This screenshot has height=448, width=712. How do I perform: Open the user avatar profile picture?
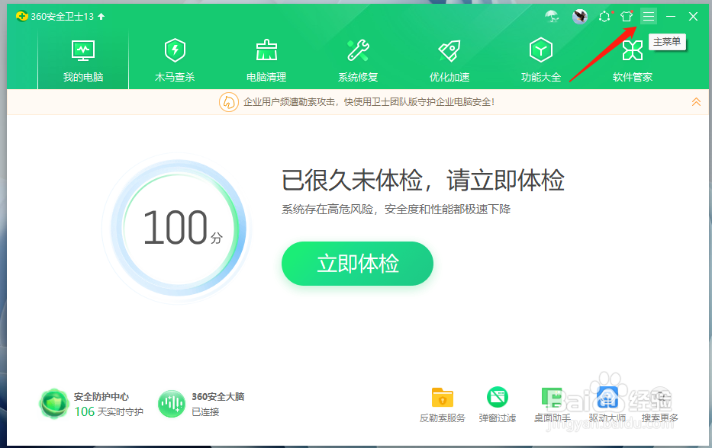coord(580,17)
